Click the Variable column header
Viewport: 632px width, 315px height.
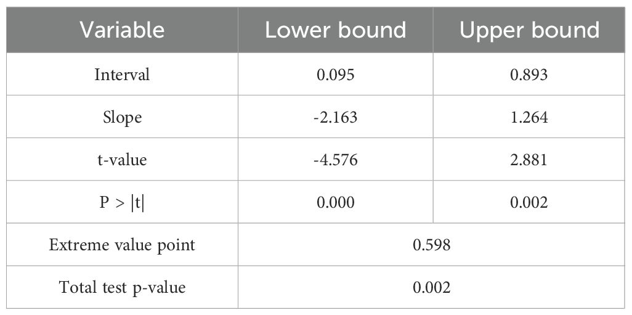[122, 30]
